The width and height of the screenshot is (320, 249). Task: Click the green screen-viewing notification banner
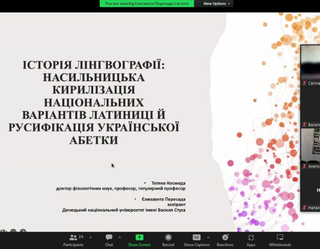click(147, 4)
